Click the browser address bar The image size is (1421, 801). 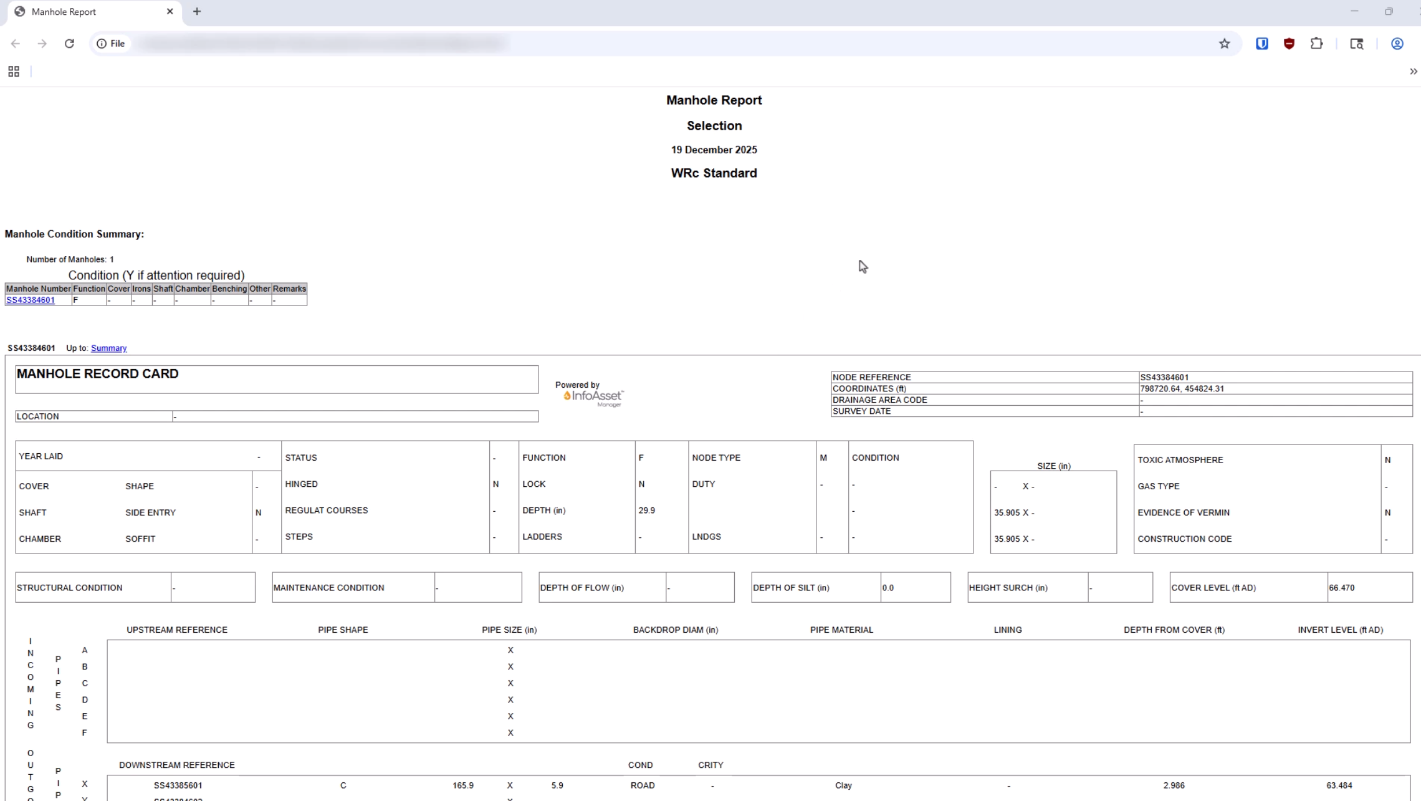pyautogui.click(x=436, y=43)
